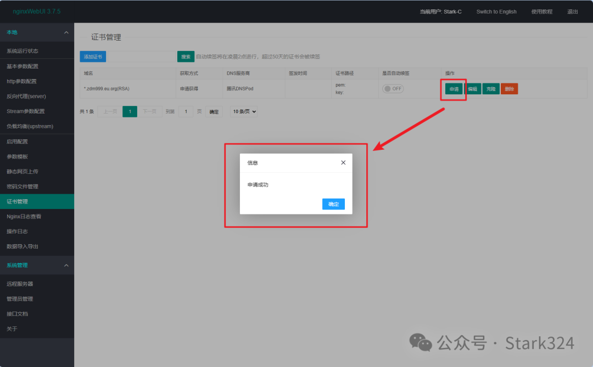Click the 添加证书 button
Image resolution: width=593 pixels, height=367 pixels.
pyautogui.click(x=93, y=57)
